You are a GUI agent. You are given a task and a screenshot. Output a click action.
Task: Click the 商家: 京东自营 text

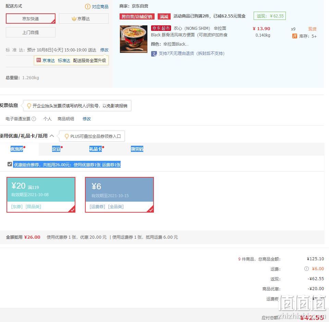coord(134,6)
